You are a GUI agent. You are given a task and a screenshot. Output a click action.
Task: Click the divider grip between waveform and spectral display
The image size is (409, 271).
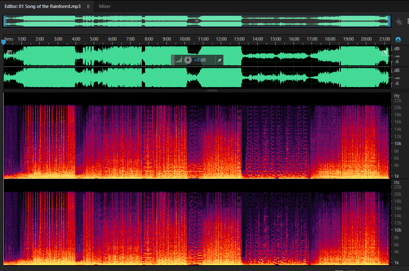tap(212, 90)
